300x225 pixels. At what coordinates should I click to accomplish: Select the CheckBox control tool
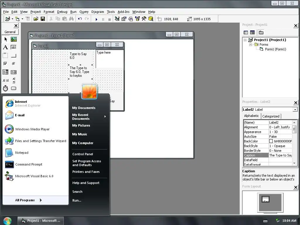(6, 64)
